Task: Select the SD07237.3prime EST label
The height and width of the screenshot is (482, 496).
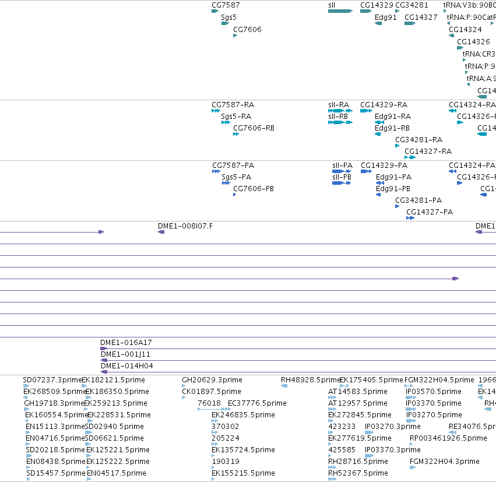Action: (52, 380)
